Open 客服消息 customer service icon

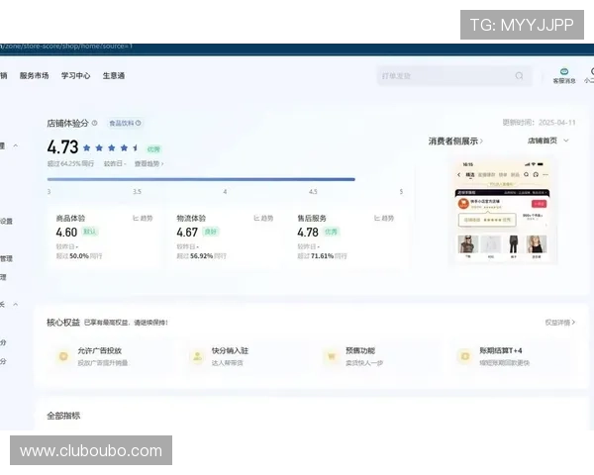click(564, 75)
